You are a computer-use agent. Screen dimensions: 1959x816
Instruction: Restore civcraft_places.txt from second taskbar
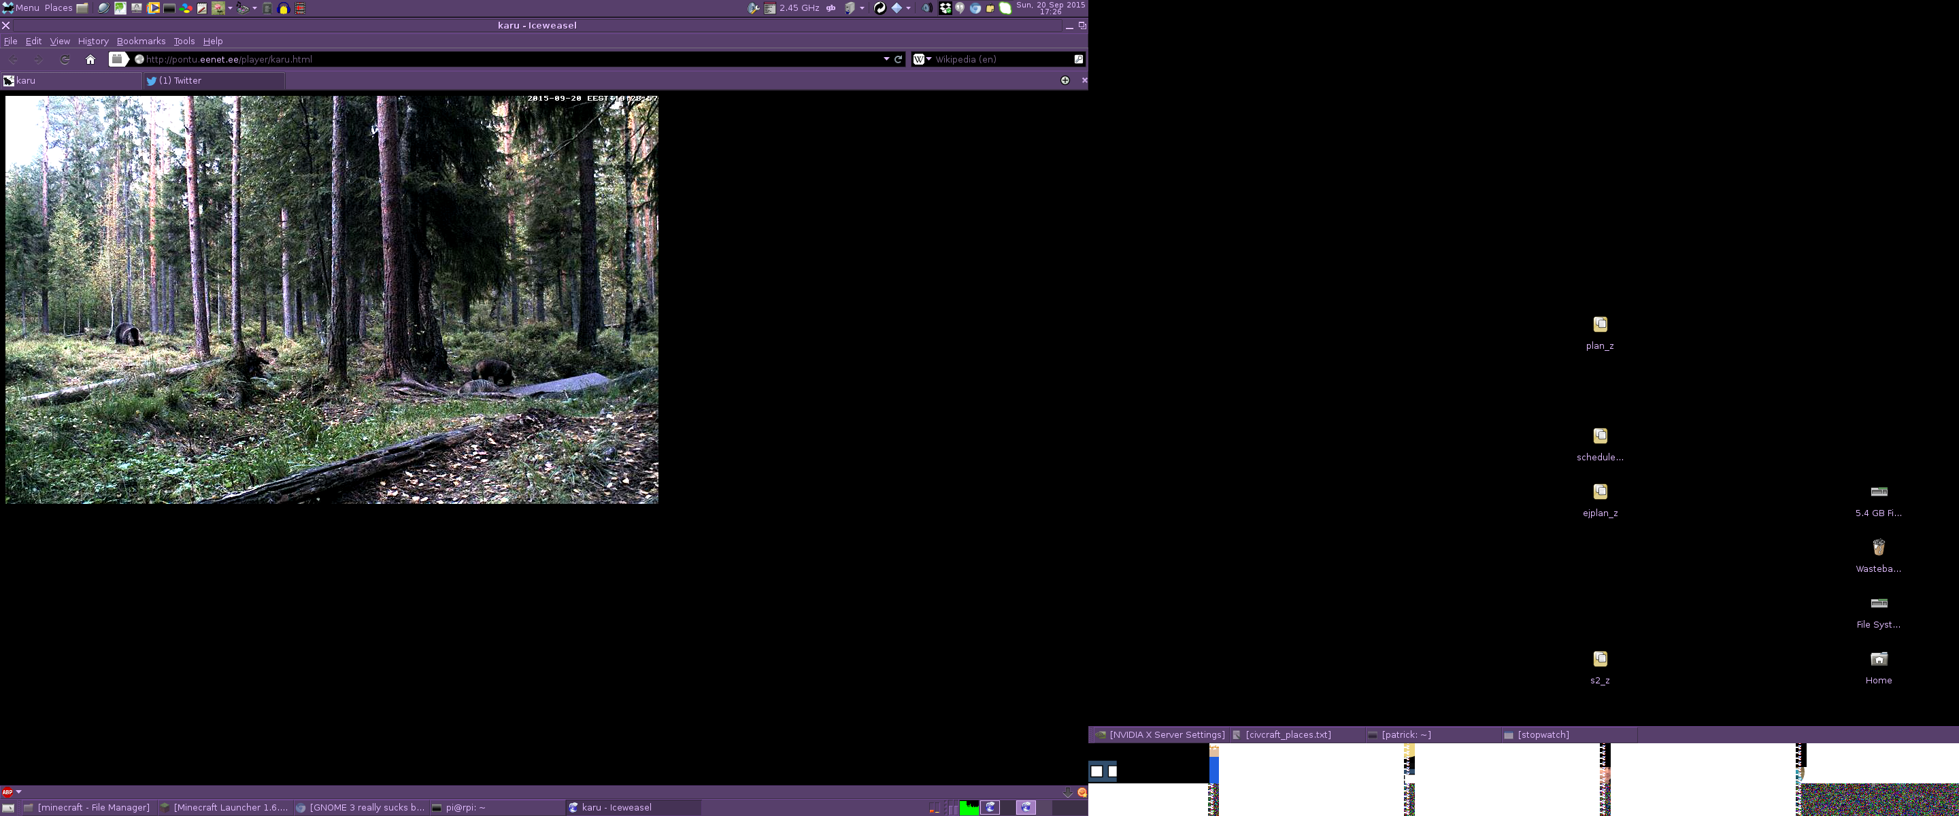point(1296,734)
